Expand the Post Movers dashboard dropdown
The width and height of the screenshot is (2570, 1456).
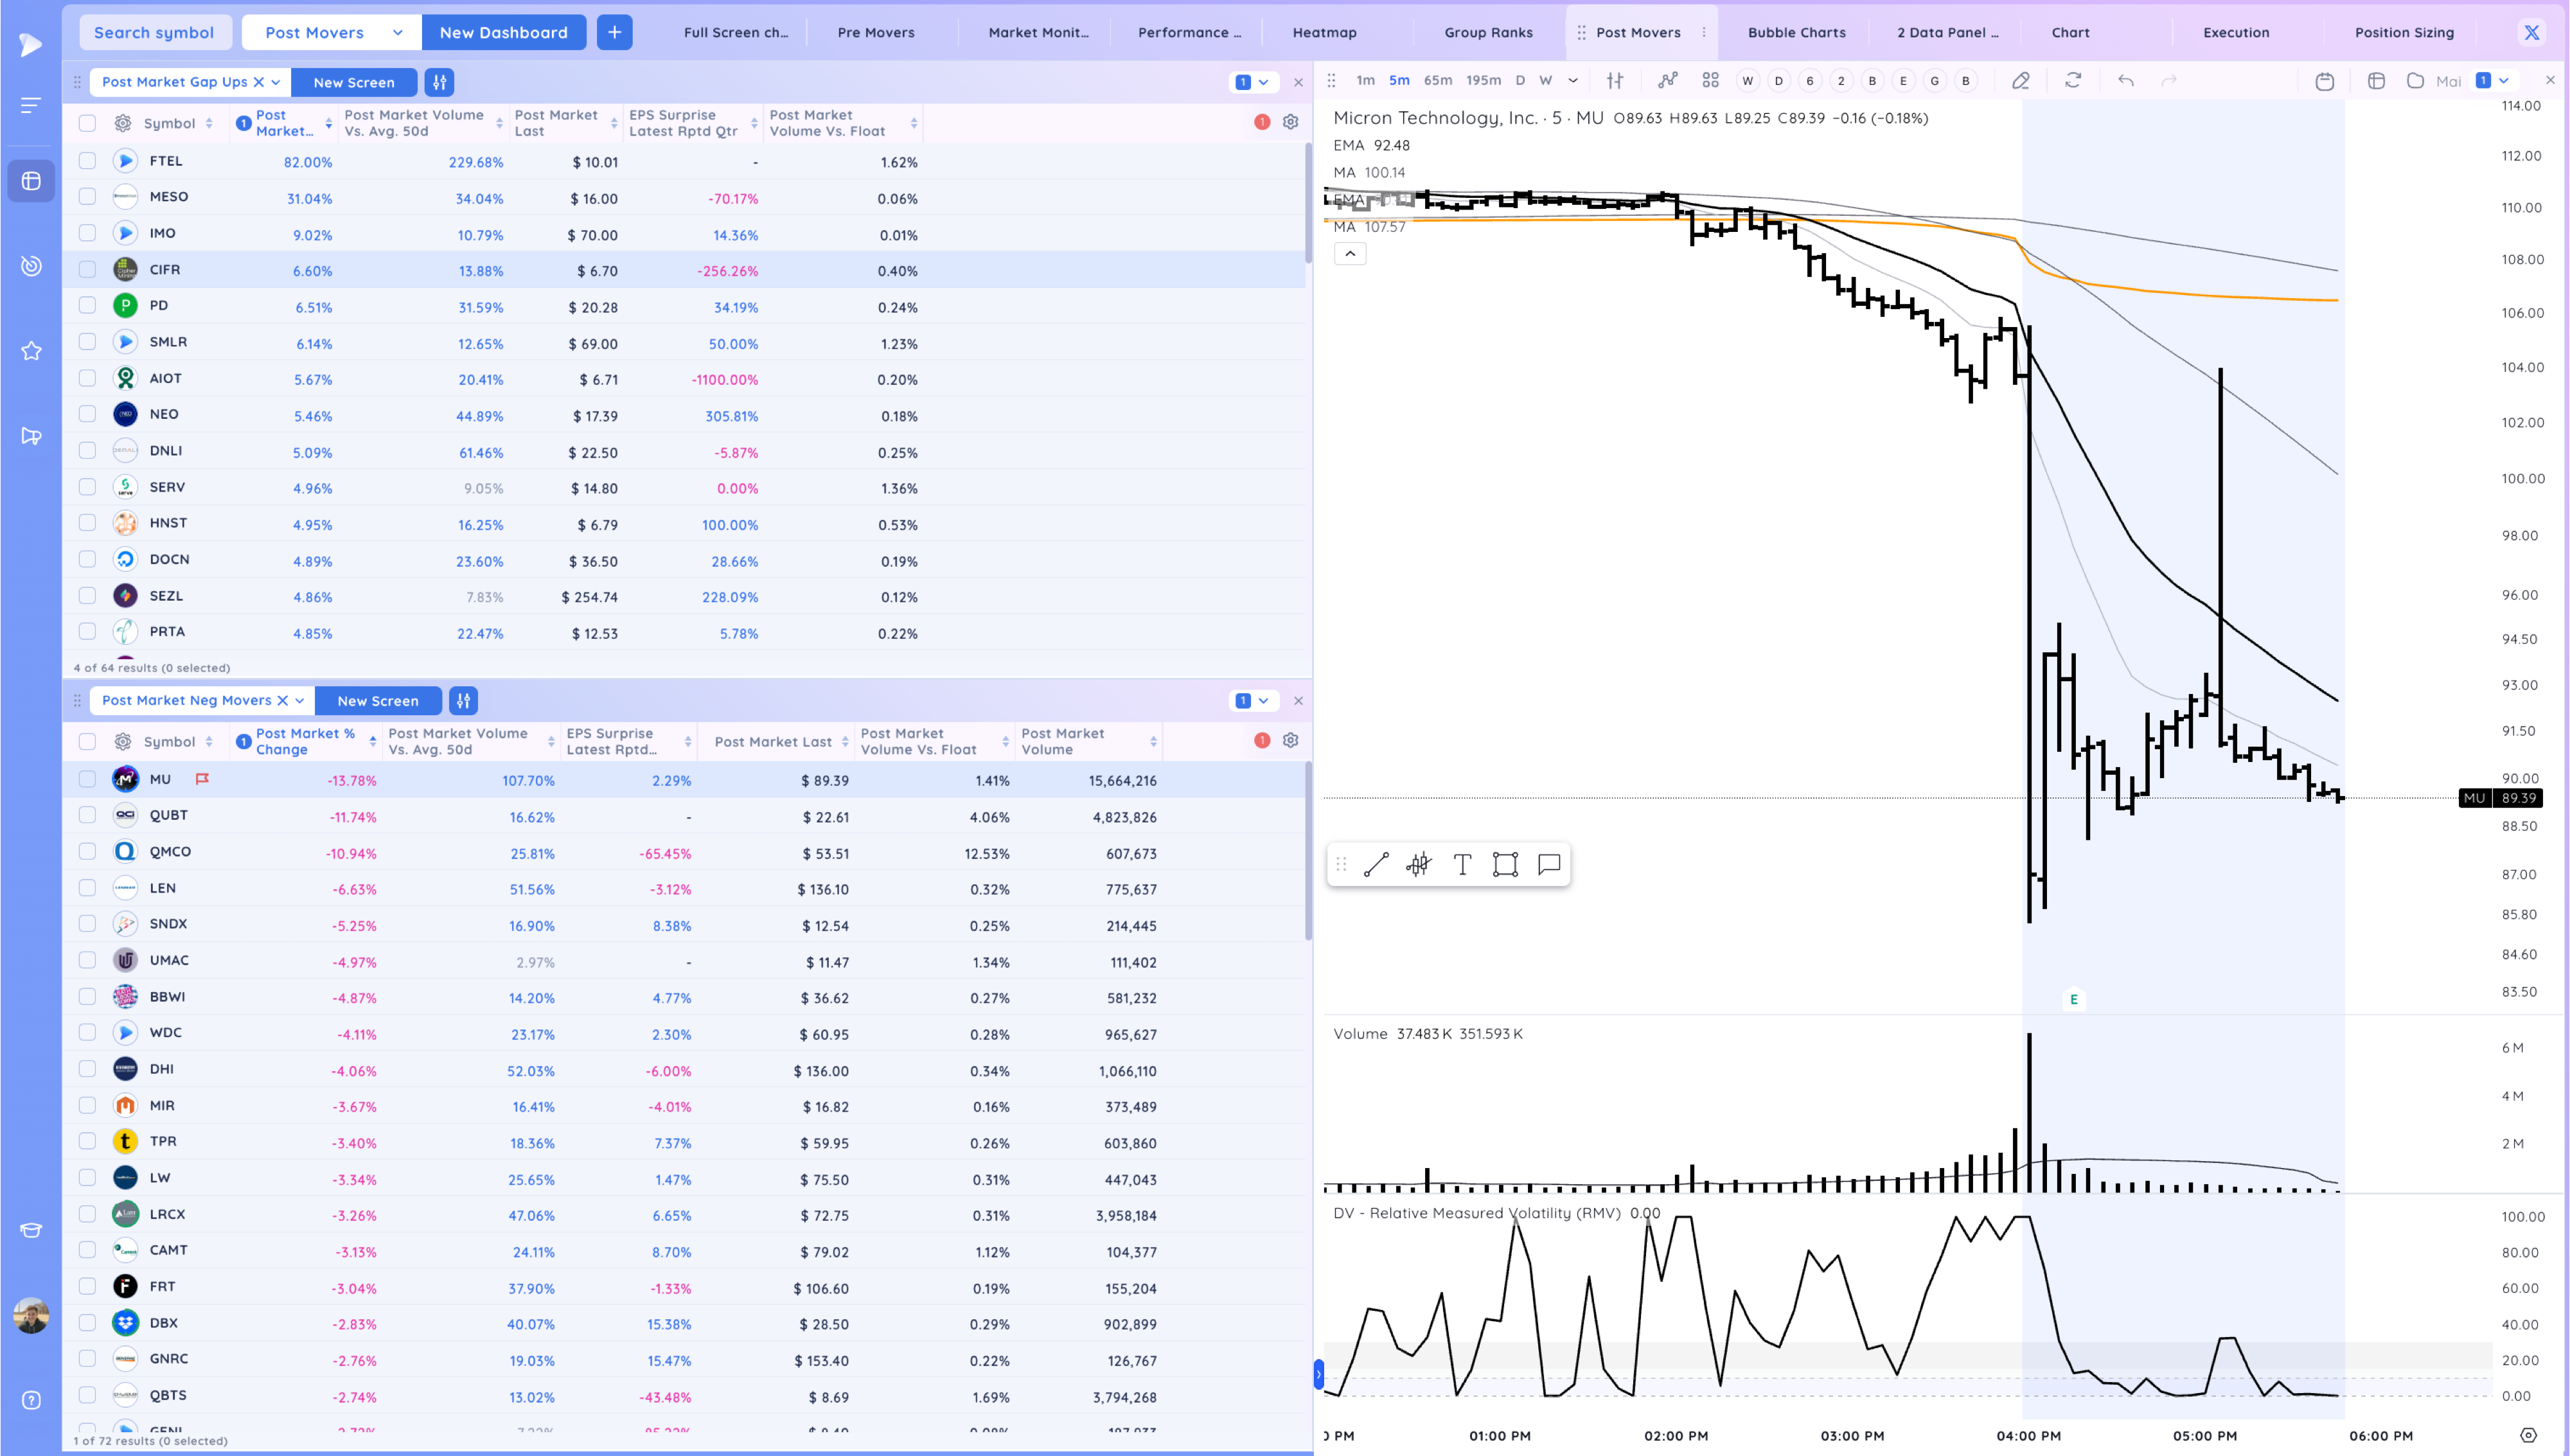pos(397,32)
